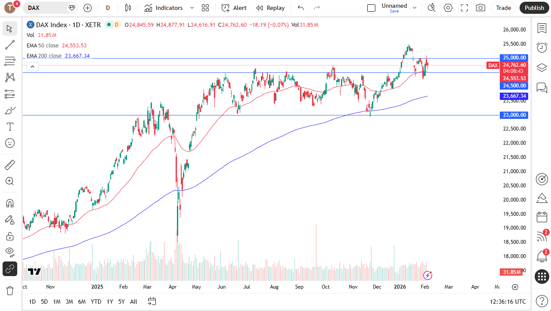
Task: Expand the Unnamed layout dropdown arrow
Action: pos(415,8)
